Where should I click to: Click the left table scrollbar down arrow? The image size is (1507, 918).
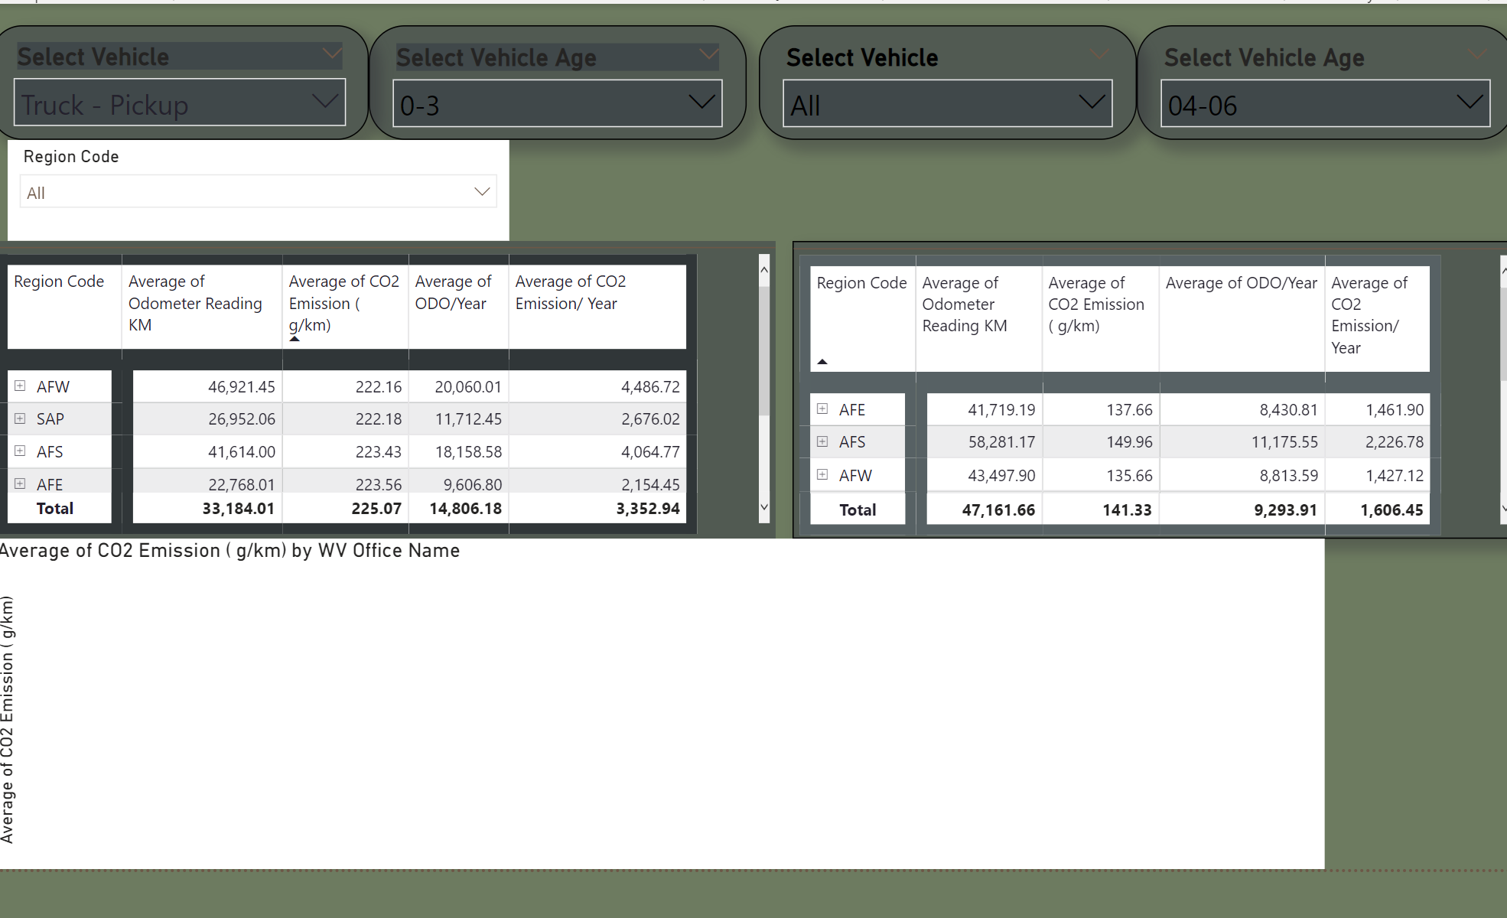tap(763, 507)
